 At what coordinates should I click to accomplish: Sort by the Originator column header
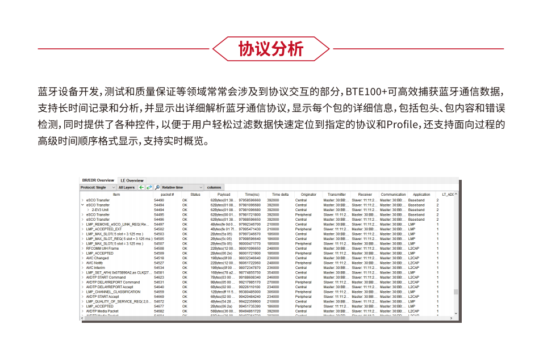coord(308,195)
